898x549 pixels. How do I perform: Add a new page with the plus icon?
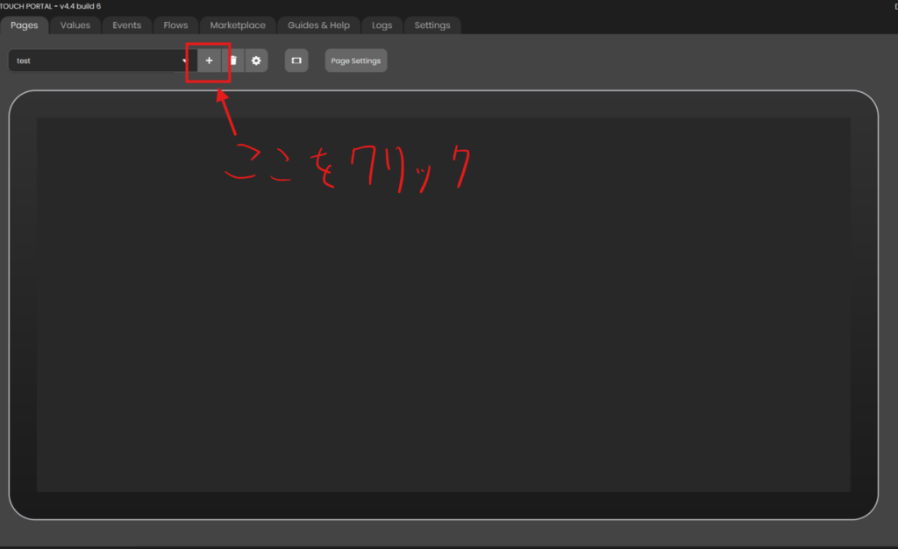(209, 61)
